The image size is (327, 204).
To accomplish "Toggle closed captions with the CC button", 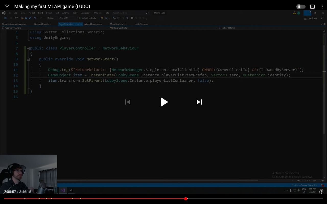I will tap(312, 7).
